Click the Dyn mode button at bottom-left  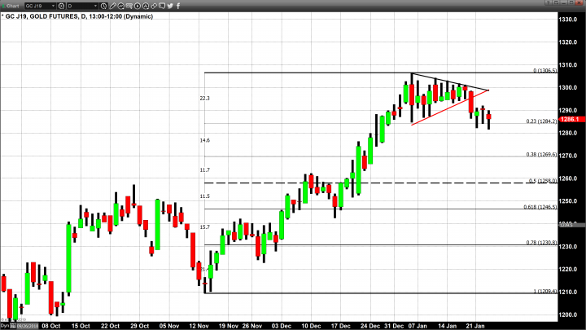point(5,326)
